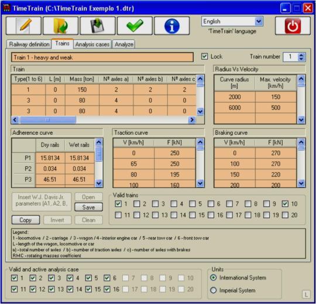Click Train table horizontal scroll left arrow
The width and height of the screenshot is (316, 304).
(x=15, y=120)
